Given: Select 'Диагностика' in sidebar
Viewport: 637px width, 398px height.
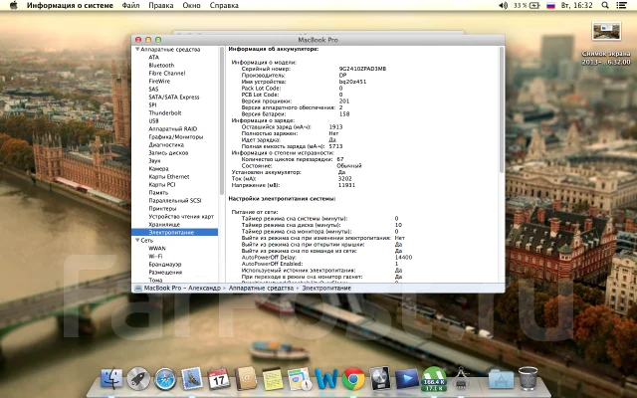Looking at the screenshot, I should 166,144.
